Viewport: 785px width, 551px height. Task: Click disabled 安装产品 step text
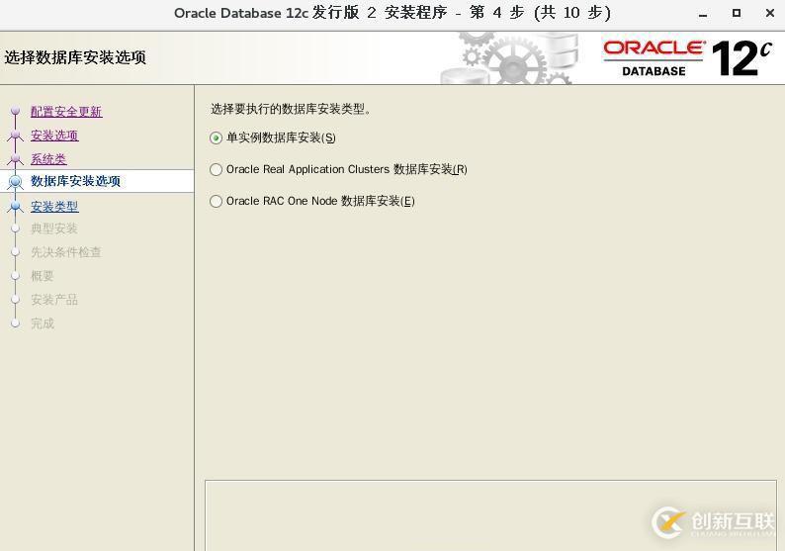(x=54, y=300)
